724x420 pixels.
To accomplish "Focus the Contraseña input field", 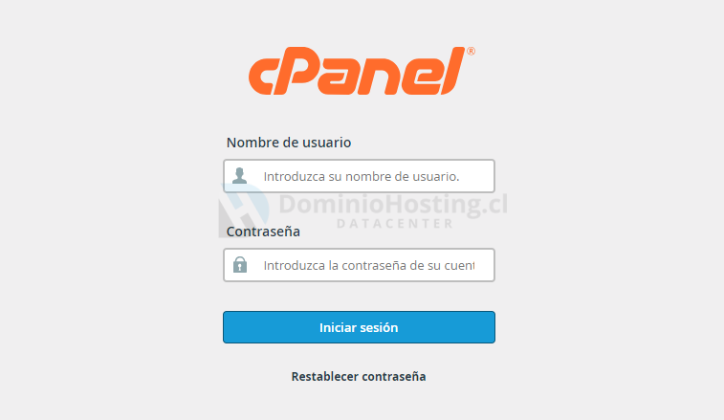I will 359,265.
